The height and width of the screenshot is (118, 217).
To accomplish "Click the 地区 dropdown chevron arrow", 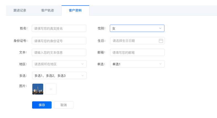I will [82, 64].
